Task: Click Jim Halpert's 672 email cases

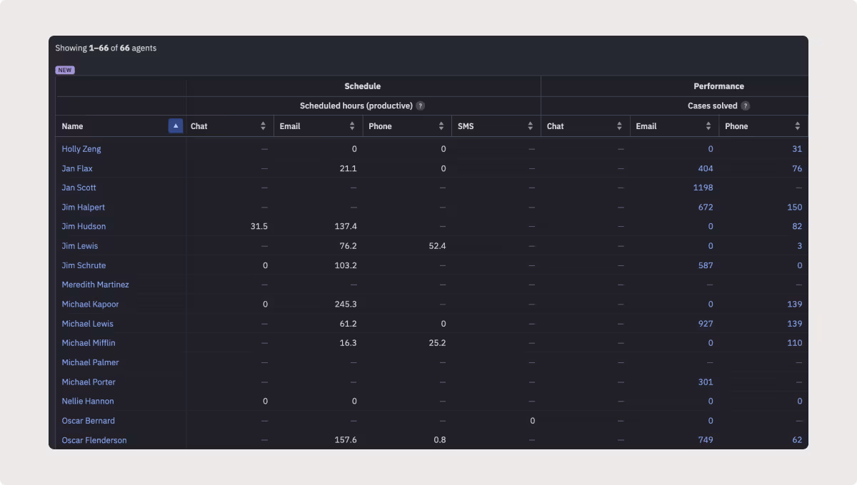Action: click(706, 207)
